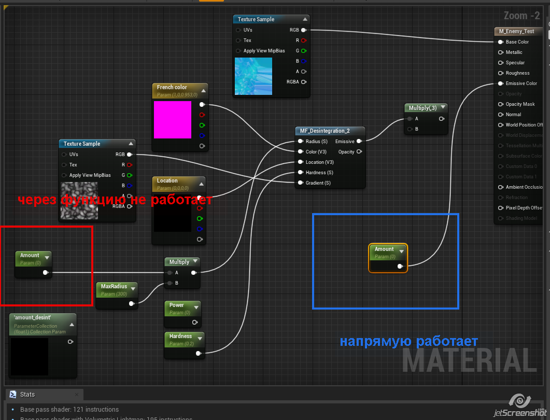Collapse the Location parameter node preview
This screenshot has height=420, width=550.
click(x=201, y=184)
